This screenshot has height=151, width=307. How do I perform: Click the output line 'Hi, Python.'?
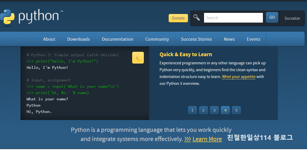tap(39, 112)
